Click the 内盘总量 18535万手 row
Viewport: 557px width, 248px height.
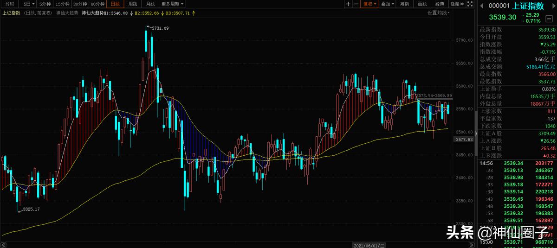click(517, 96)
